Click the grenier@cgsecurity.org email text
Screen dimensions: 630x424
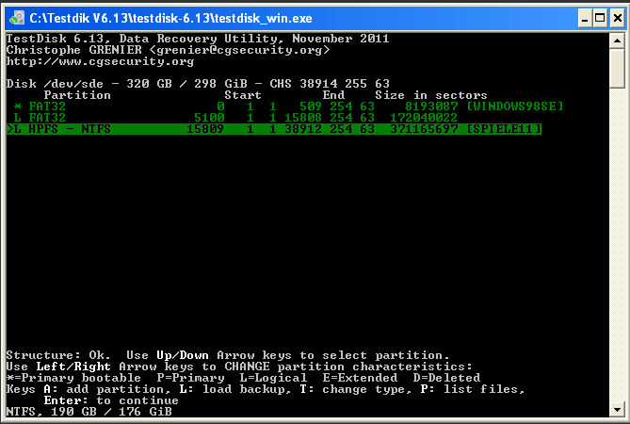pos(239,50)
